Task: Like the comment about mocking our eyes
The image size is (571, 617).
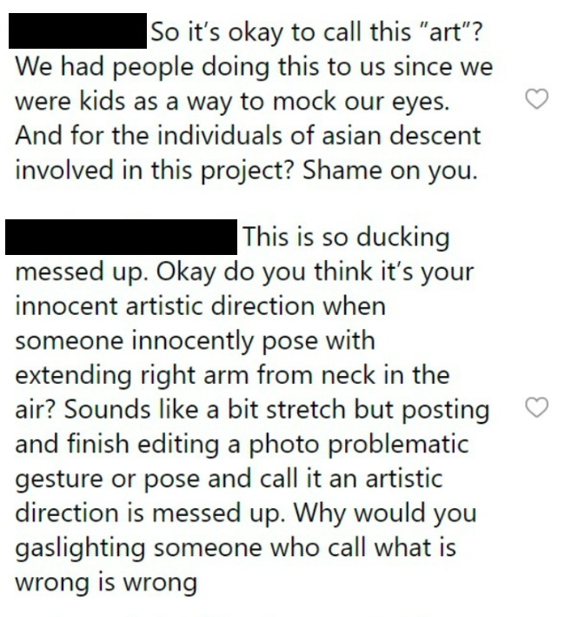Action: click(x=537, y=98)
